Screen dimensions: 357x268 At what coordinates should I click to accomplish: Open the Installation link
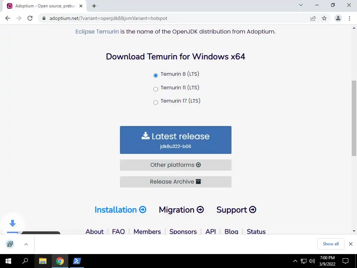coord(120,210)
